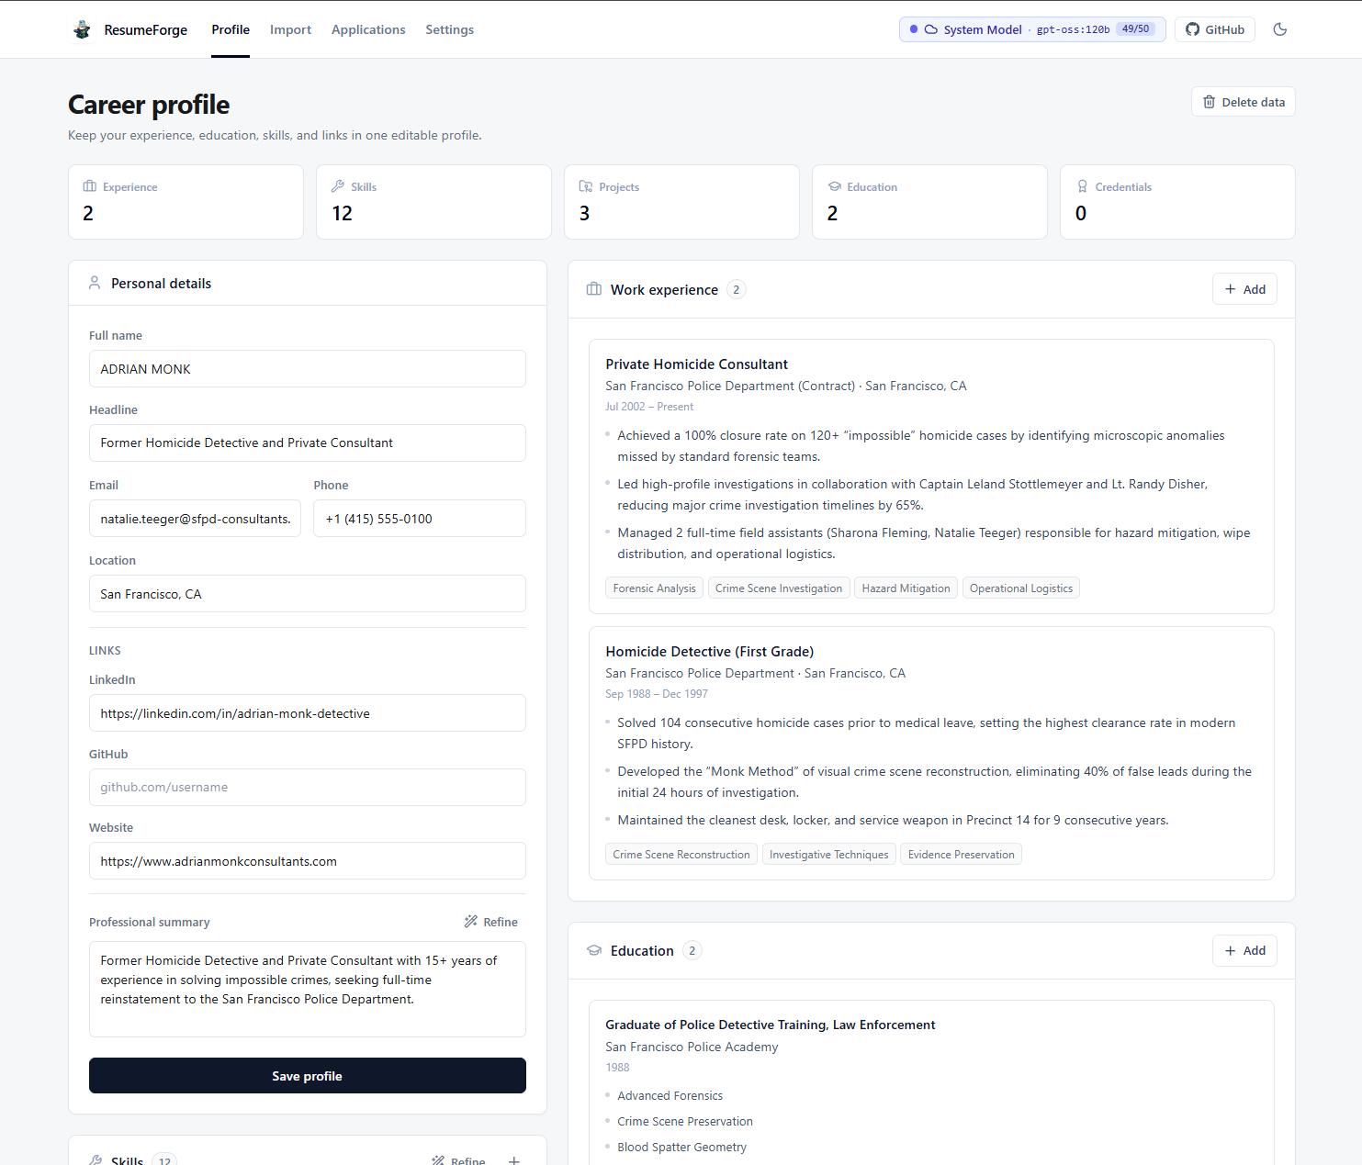
Task: Click the "Forensic Analysis" tag
Action: (x=654, y=588)
